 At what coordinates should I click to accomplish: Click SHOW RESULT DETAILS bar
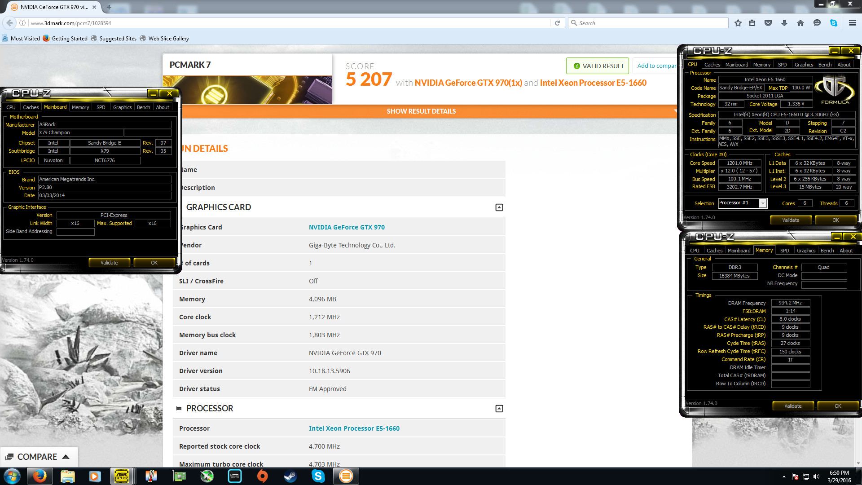click(421, 111)
